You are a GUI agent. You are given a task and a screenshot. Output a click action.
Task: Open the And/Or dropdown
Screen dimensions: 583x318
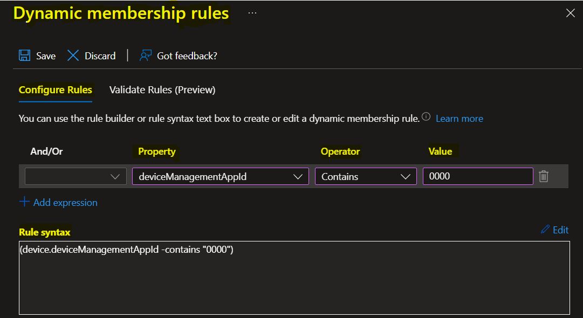coord(75,176)
